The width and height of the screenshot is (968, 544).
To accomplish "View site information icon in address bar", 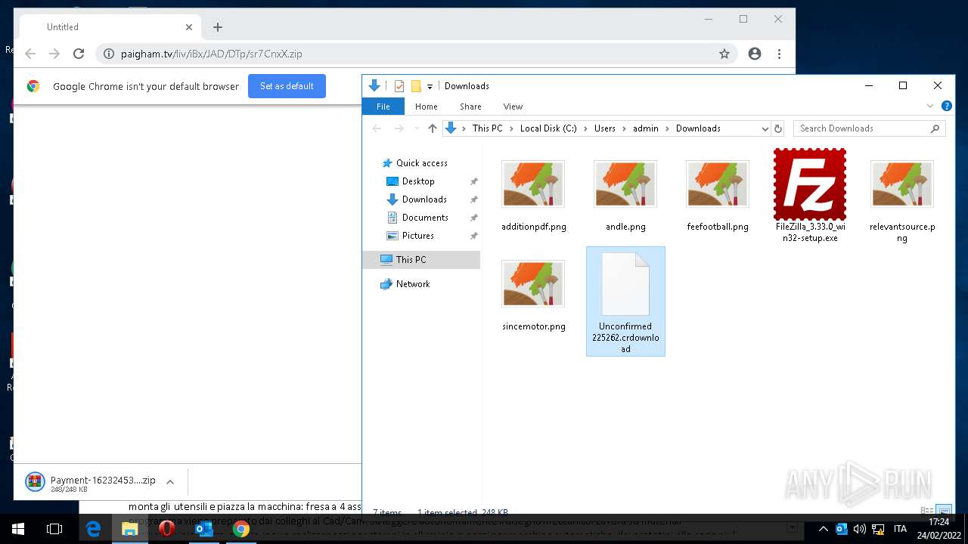I will coord(108,54).
